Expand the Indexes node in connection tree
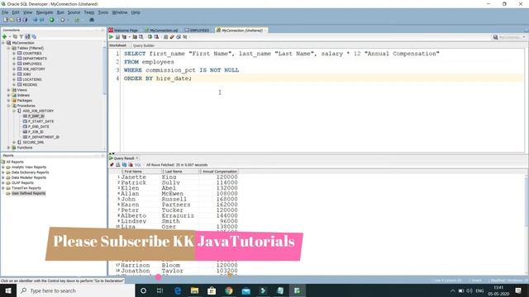The image size is (529, 297). (9, 96)
